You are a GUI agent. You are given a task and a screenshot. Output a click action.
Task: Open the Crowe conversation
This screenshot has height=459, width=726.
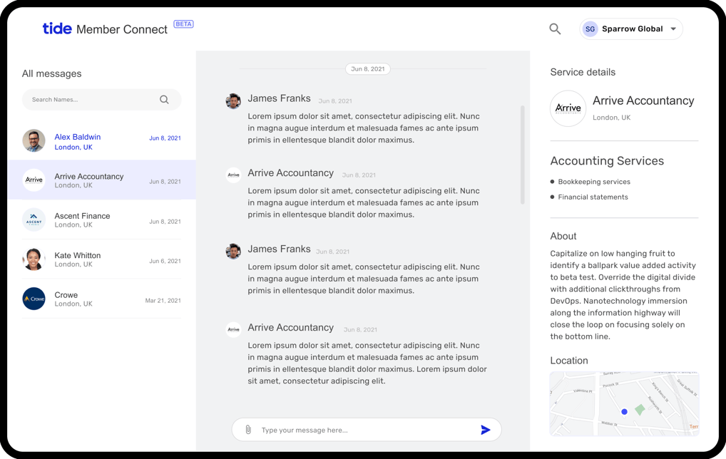pyautogui.click(x=101, y=299)
